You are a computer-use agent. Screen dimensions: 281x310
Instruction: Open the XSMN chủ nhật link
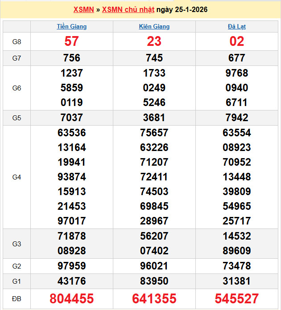(128, 10)
